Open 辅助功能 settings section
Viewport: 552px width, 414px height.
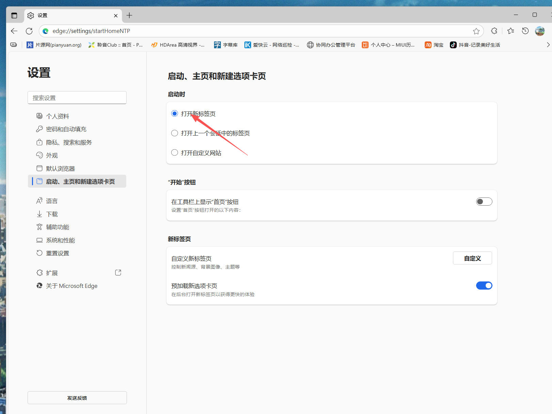click(77, 227)
